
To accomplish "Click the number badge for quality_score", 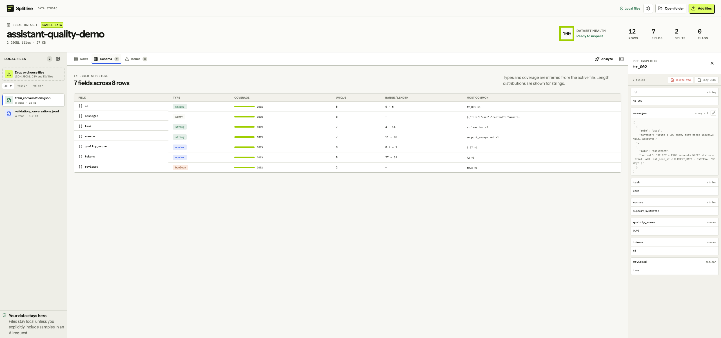I will pos(180,147).
